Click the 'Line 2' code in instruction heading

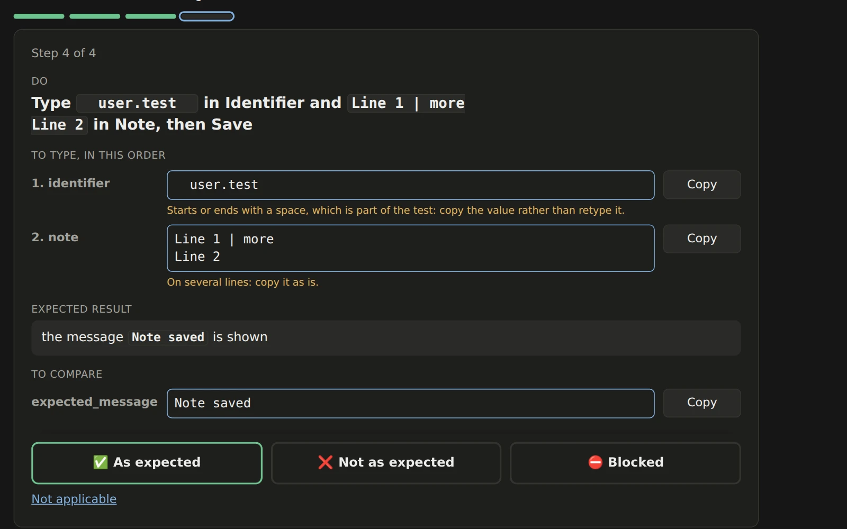pos(58,125)
